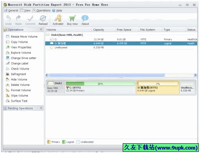Click the Primary type cell for C:
Screen dimensions: 200x153
[168, 39]
